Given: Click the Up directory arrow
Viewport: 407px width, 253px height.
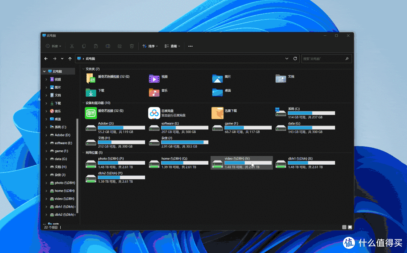Looking at the screenshot, I should (x=70, y=59).
